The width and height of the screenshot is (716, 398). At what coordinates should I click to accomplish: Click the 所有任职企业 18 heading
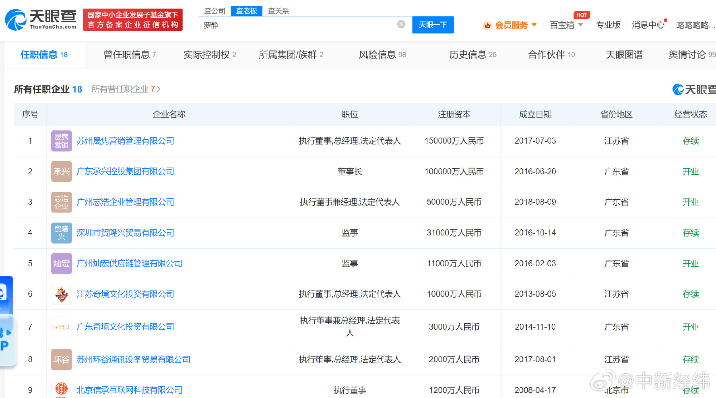[x=48, y=89]
